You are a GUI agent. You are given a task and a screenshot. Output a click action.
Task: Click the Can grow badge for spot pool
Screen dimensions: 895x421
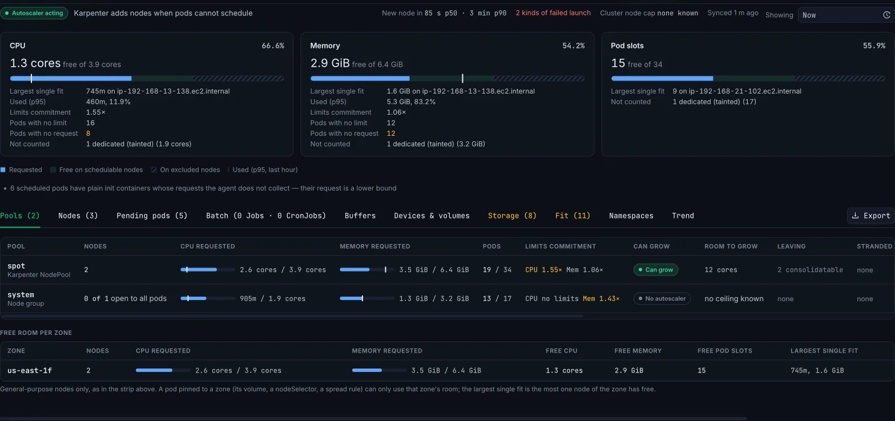coord(656,270)
